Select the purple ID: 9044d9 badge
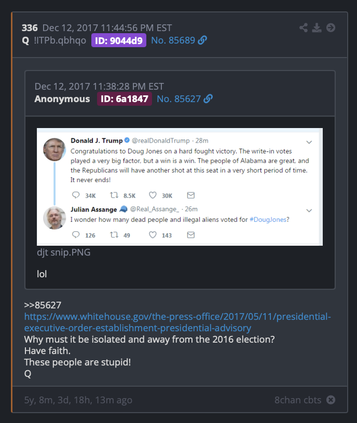 (119, 40)
